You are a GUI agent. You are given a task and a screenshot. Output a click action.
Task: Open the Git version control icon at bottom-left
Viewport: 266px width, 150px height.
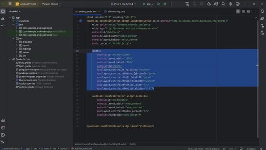point(3,142)
